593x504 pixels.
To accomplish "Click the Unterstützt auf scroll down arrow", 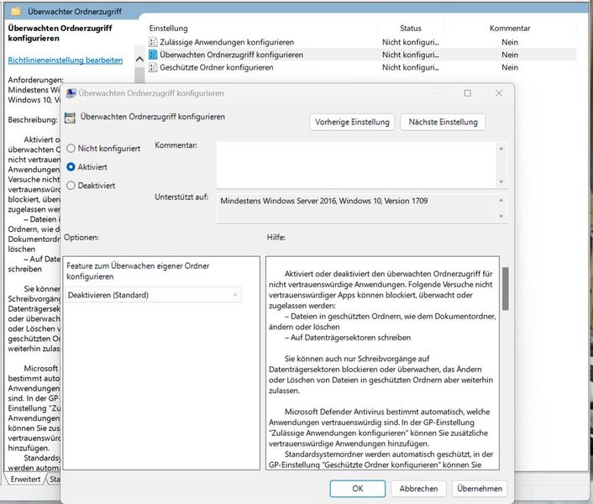I will tap(501, 216).
